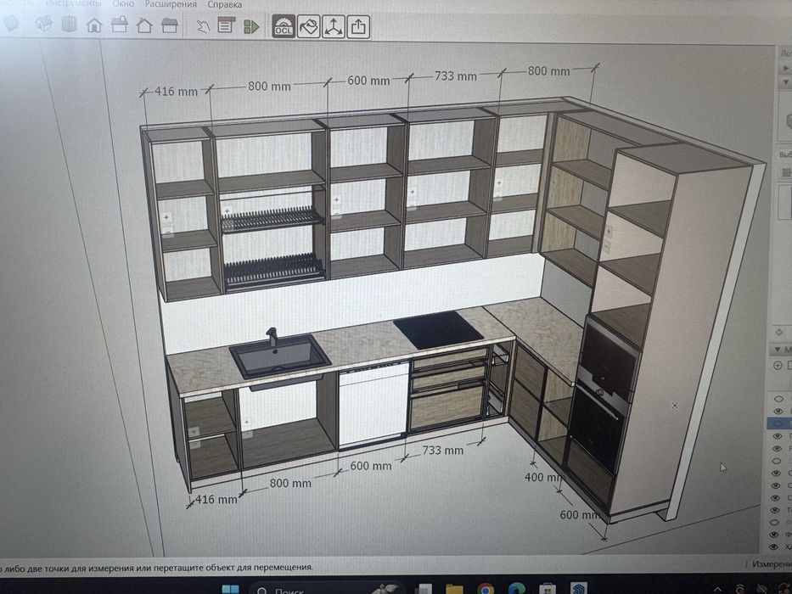Collapse the panel section starting with М
Screen dimensions: 792x594
click(x=778, y=349)
